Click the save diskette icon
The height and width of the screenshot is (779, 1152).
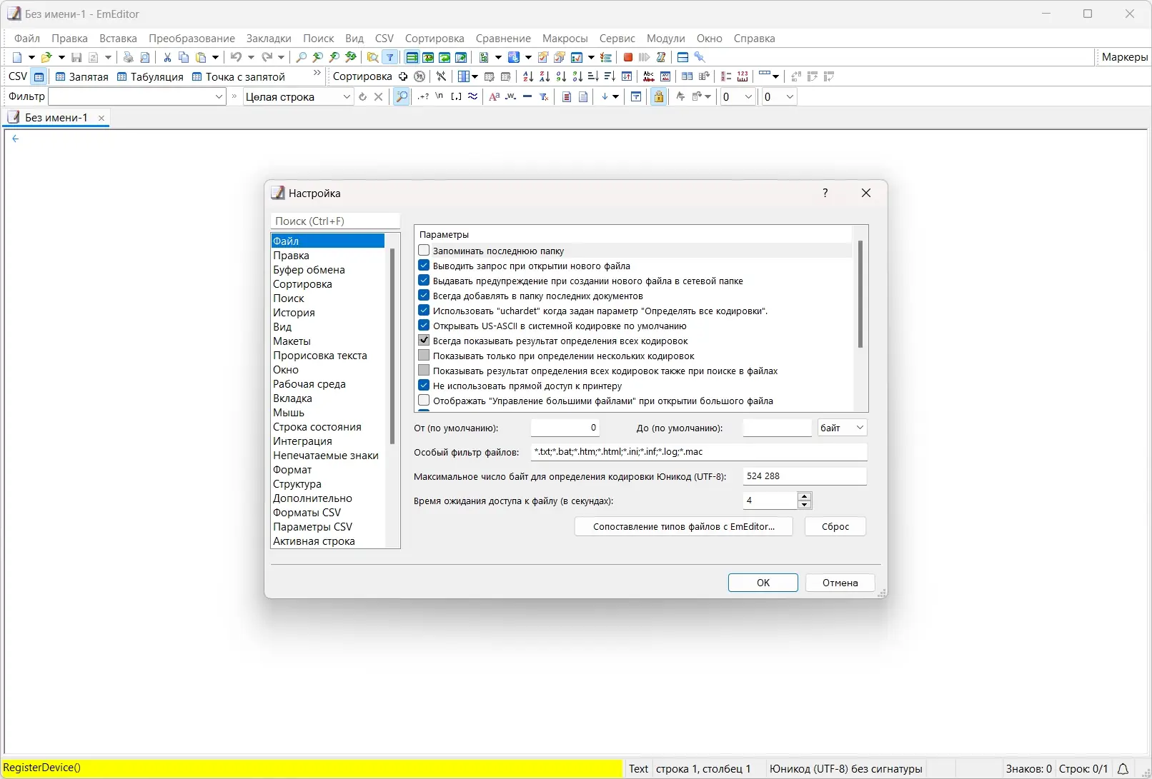76,57
